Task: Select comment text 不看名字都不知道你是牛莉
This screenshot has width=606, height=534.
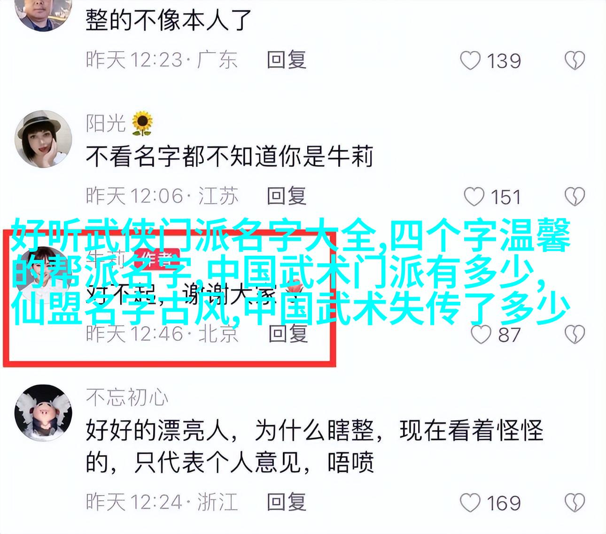Action: [229, 157]
